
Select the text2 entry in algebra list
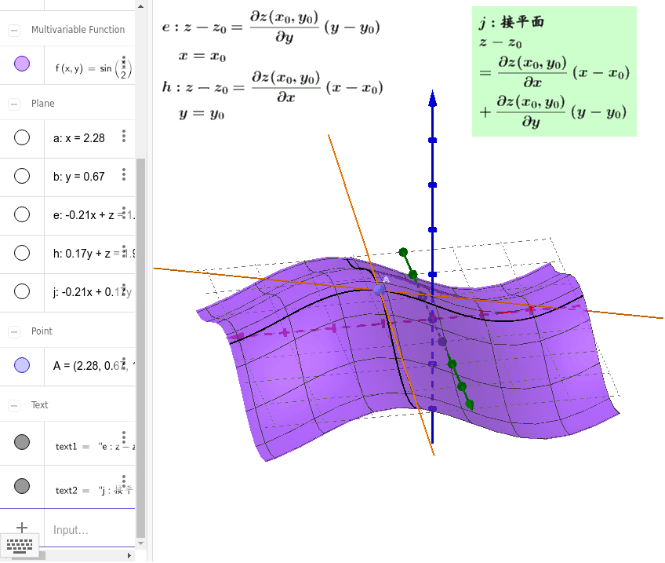[x=78, y=490]
